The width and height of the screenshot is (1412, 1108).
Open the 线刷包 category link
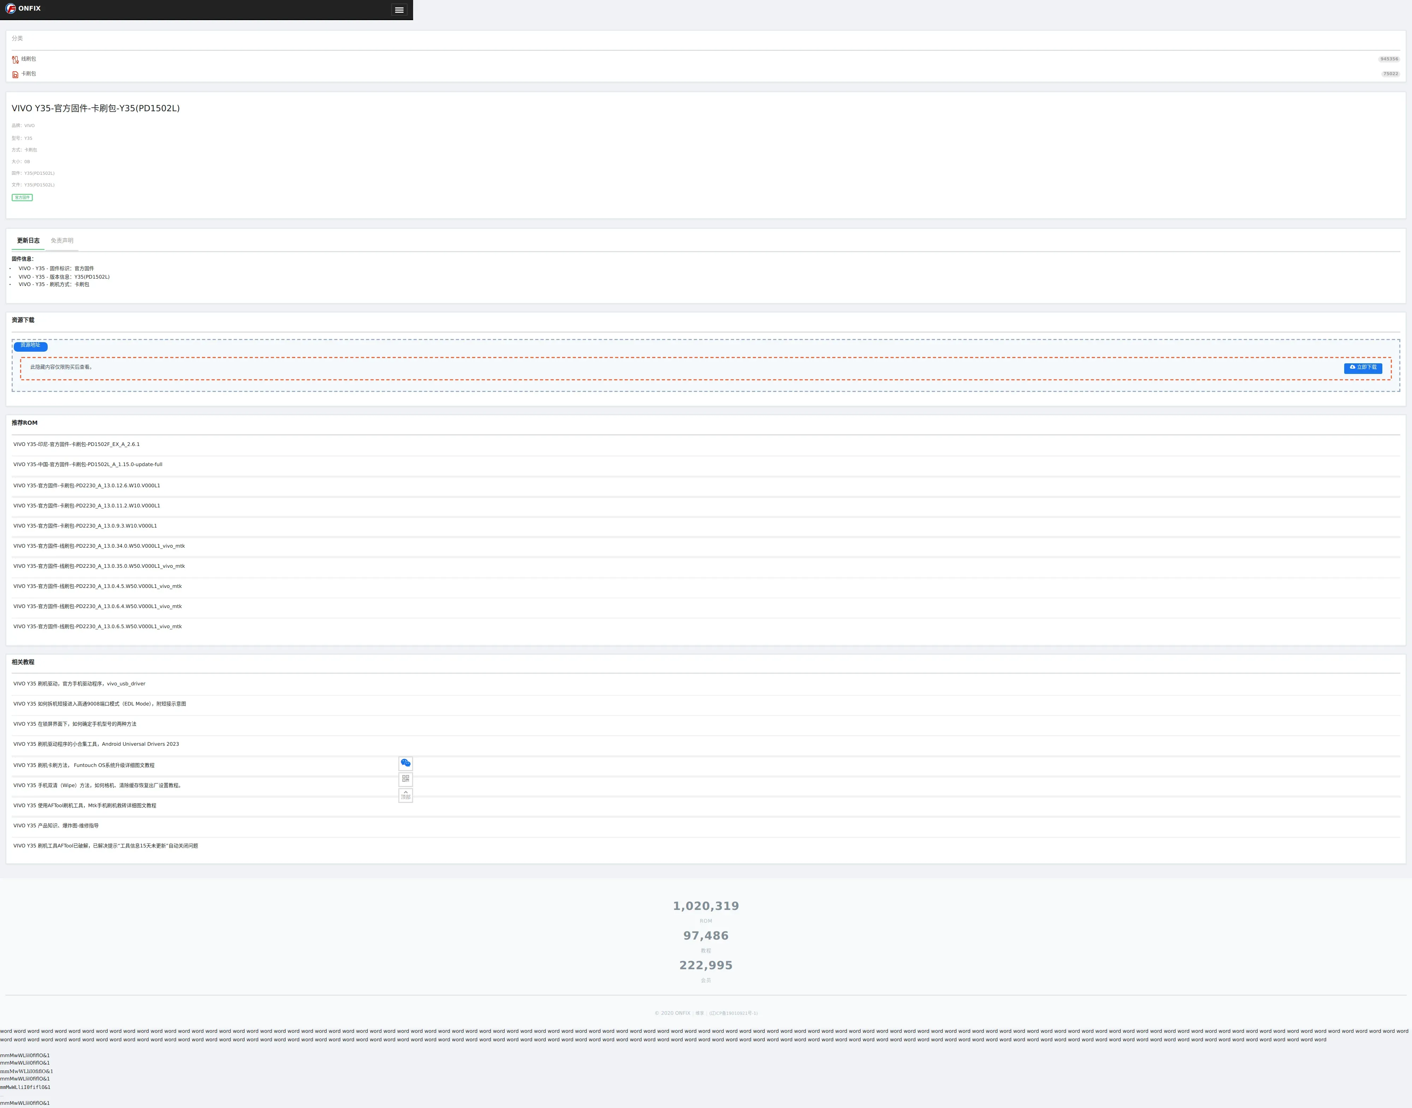[29, 59]
